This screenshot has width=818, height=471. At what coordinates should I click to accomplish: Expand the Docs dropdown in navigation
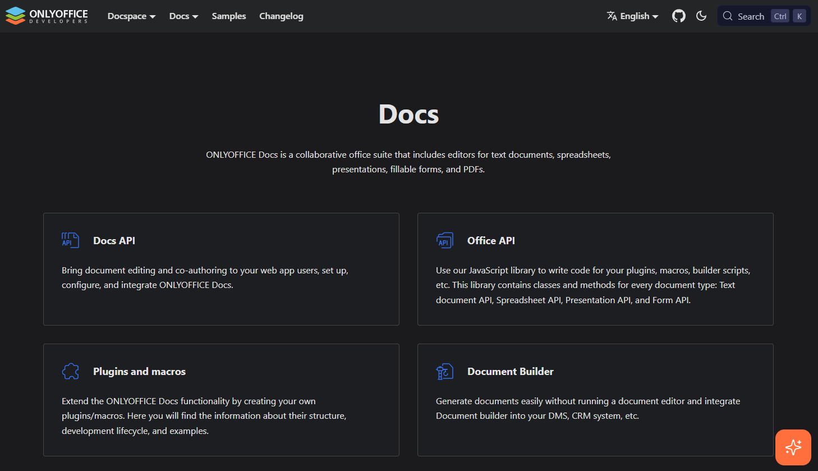pyautogui.click(x=183, y=16)
